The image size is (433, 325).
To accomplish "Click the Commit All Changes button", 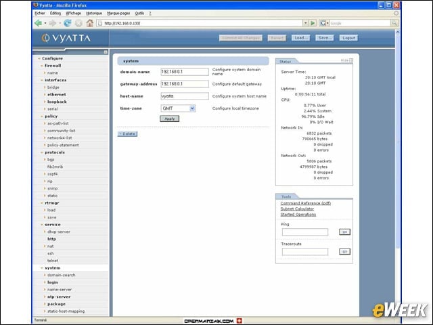I will pos(241,38).
